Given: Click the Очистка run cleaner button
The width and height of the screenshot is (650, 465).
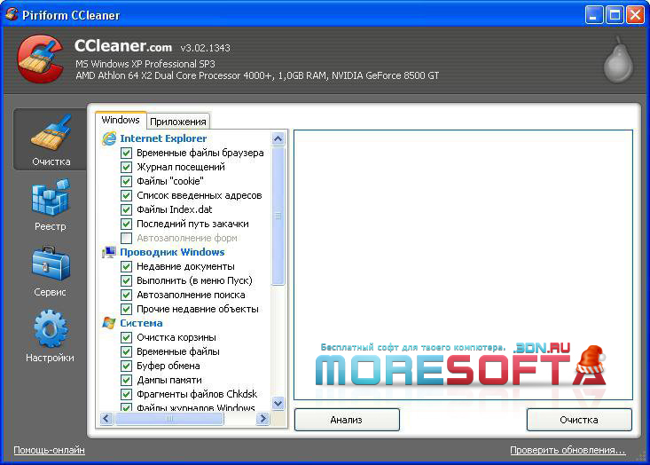Looking at the screenshot, I should (x=579, y=420).
